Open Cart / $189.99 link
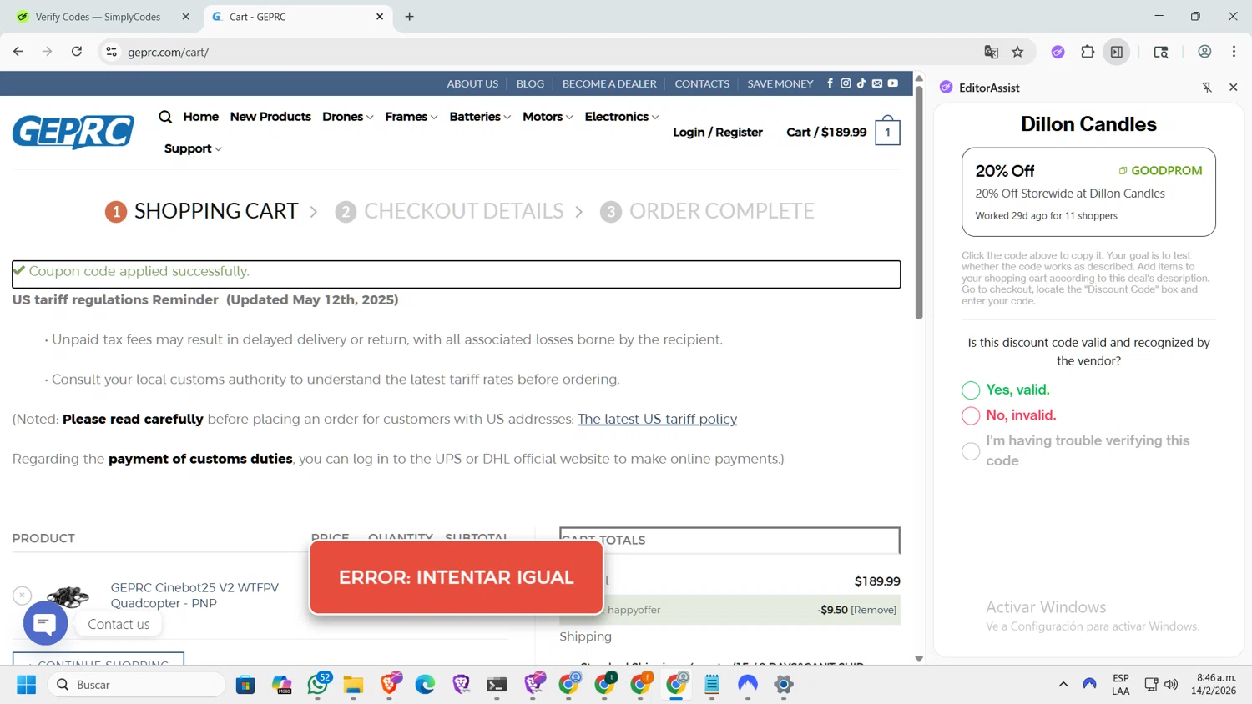This screenshot has width=1252, height=704. tap(826, 132)
